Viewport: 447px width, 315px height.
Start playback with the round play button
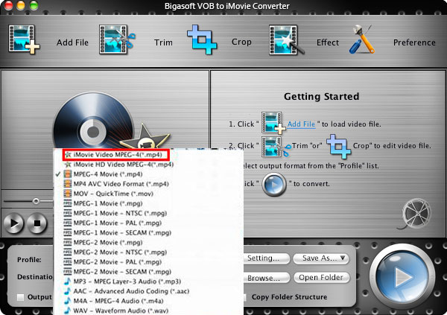pyautogui.click(x=13, y=223)
